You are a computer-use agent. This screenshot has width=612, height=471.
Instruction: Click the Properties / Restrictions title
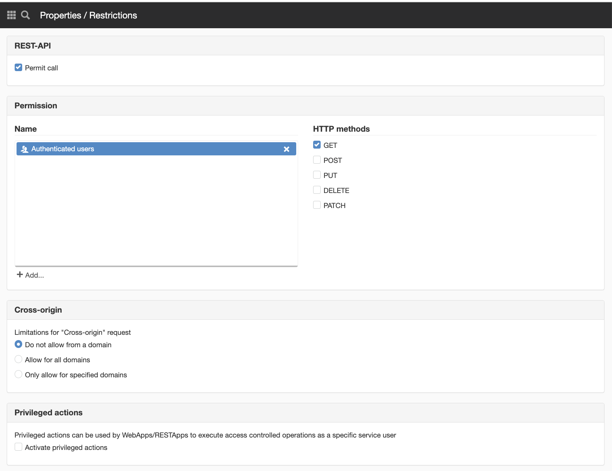pyautogui.click(x=88, y=15)
